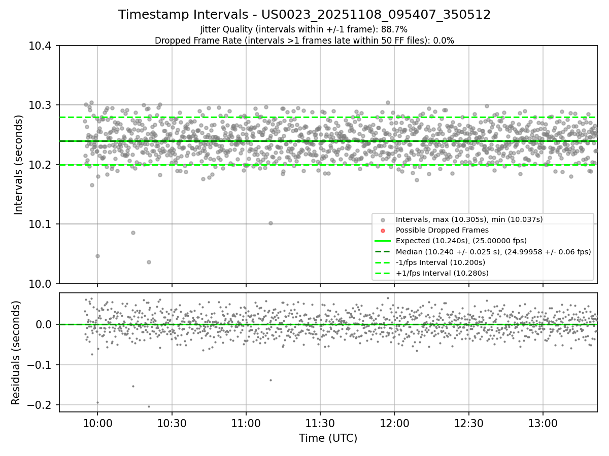Screen dimensions: 609x456
Task: Click the 'Intervals (seconds)' y-axis label
Action: [19, 165]
